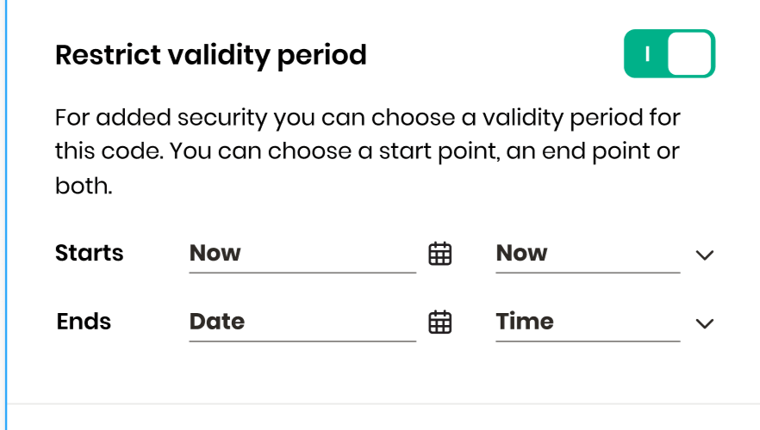Screen dimensions: 760x430
Task: Click the underline beneath the Starts date field
Action: point(302,273)
